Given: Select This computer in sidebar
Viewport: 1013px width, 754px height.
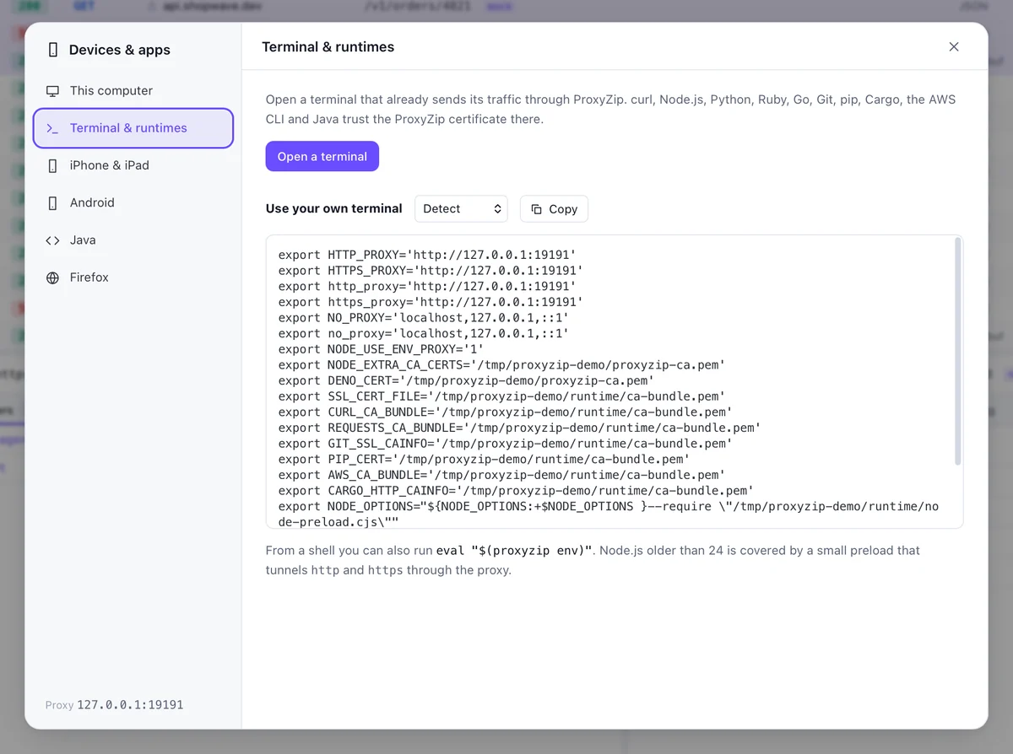Looking at the screenshot, I should point(133,91).
